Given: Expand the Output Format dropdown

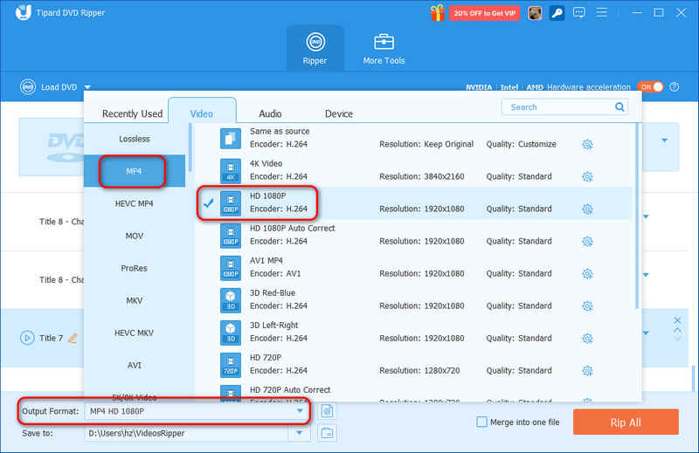Looking at the screenshot, I should [x=300, y=411].
